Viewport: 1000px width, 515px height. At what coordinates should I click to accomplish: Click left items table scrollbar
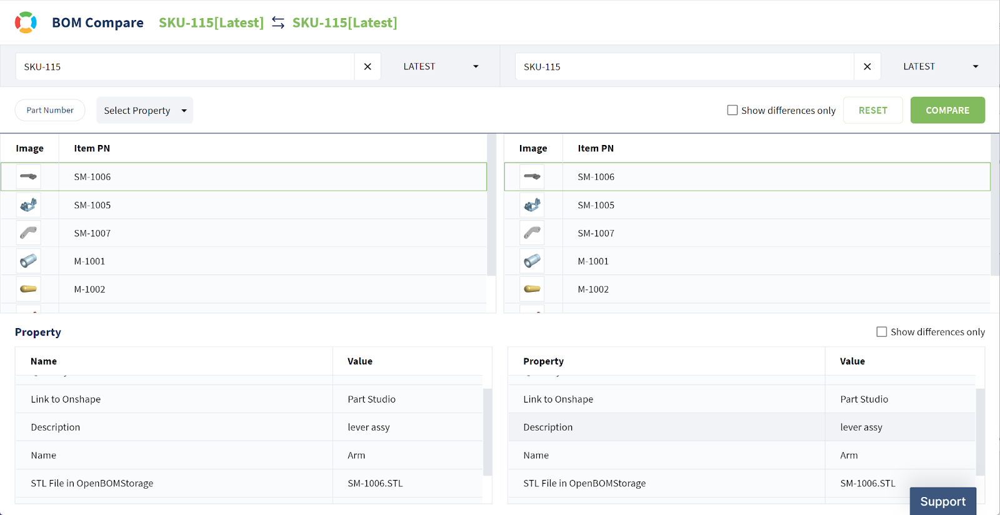[x=491, y=205]
